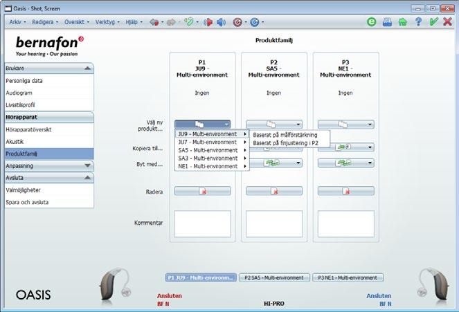This screenshot has width=459, height=312.
Task: Collapse the Brukare sidebar section
Action: [x=87, y=68]
